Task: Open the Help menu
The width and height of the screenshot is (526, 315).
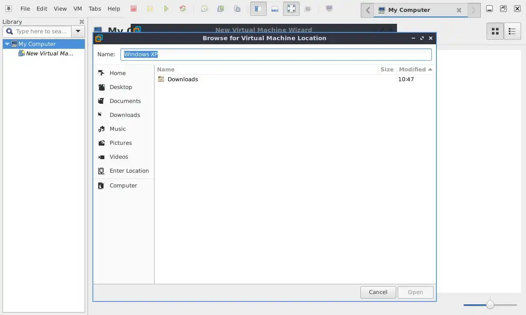Action: point(114,9)
